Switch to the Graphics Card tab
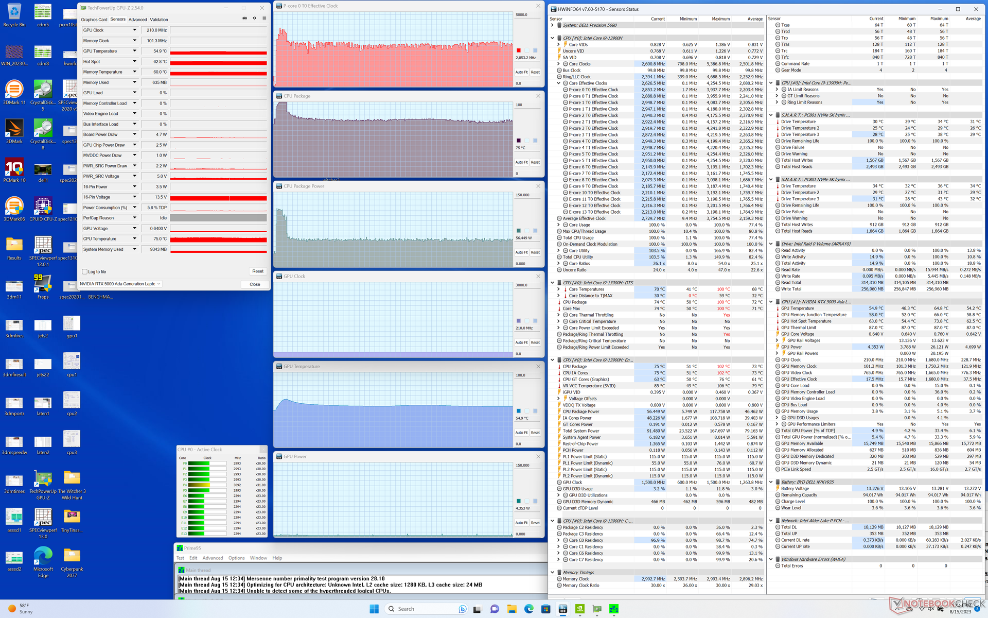988x618 pixels. 94,20
